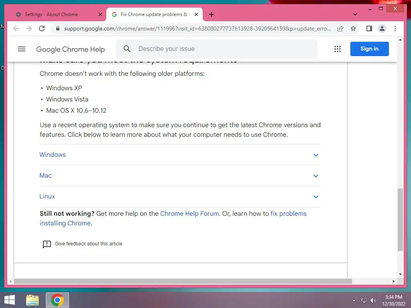Viewport: 411px width, 308px height.
Task: Open the hamburger main menu
Action: pyautogui.click(x=22, y=49)
